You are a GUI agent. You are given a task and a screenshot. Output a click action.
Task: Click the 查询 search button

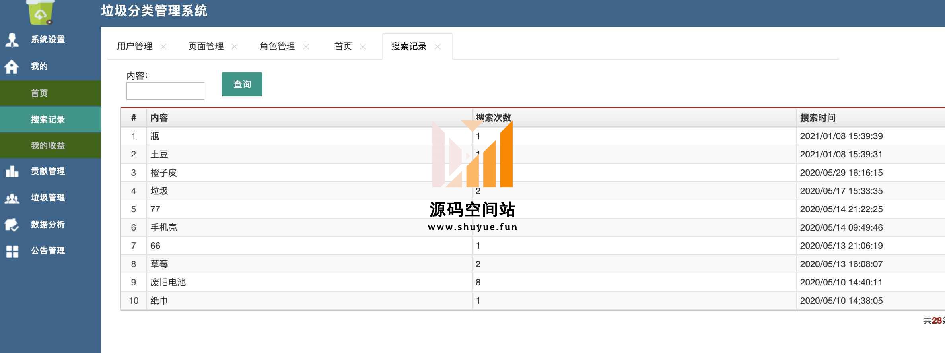[x=242, y=84]
